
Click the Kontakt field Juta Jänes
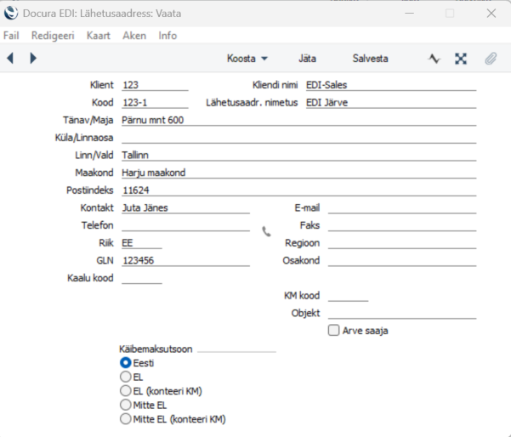click(185, 208)
